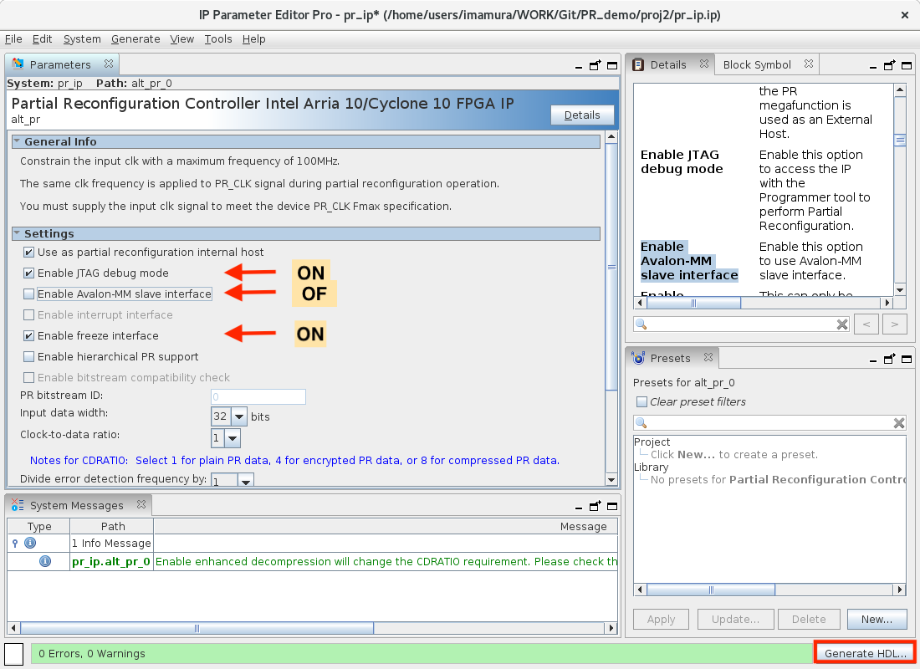The height and width of the screenshot is (669, 920).
Task: Click the Details button in the IP header
Action: click(582, 115)
